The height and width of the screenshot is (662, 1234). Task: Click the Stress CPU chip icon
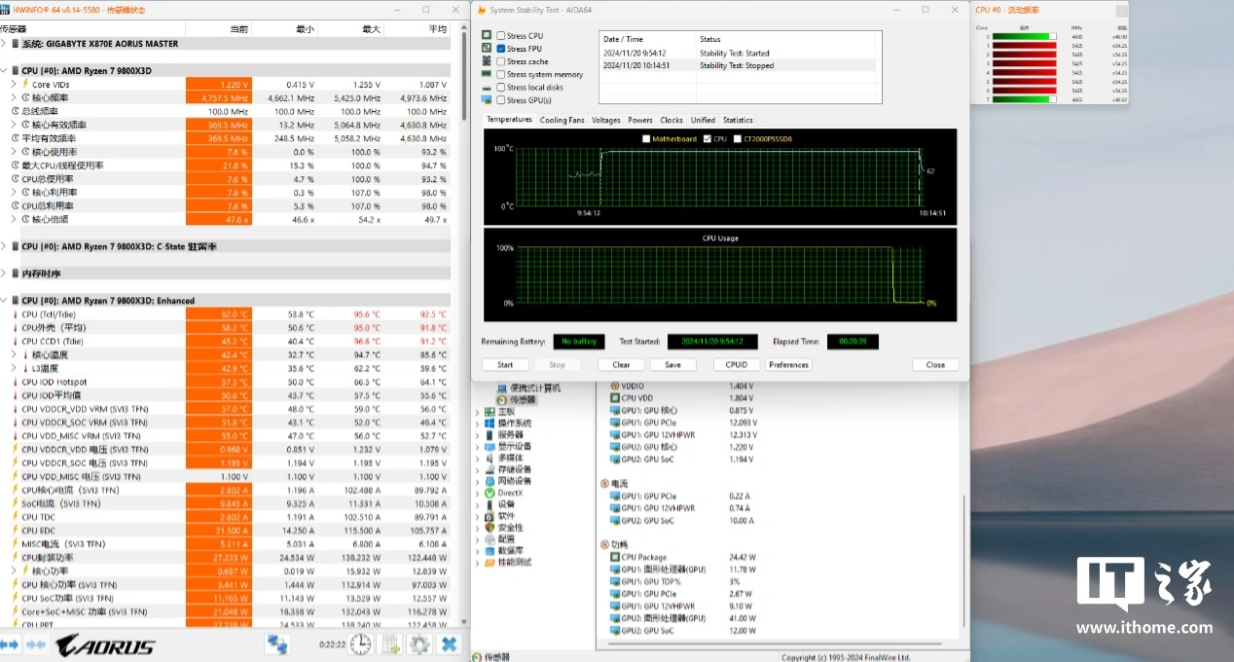pyautogui.click(x=487, y=35)
